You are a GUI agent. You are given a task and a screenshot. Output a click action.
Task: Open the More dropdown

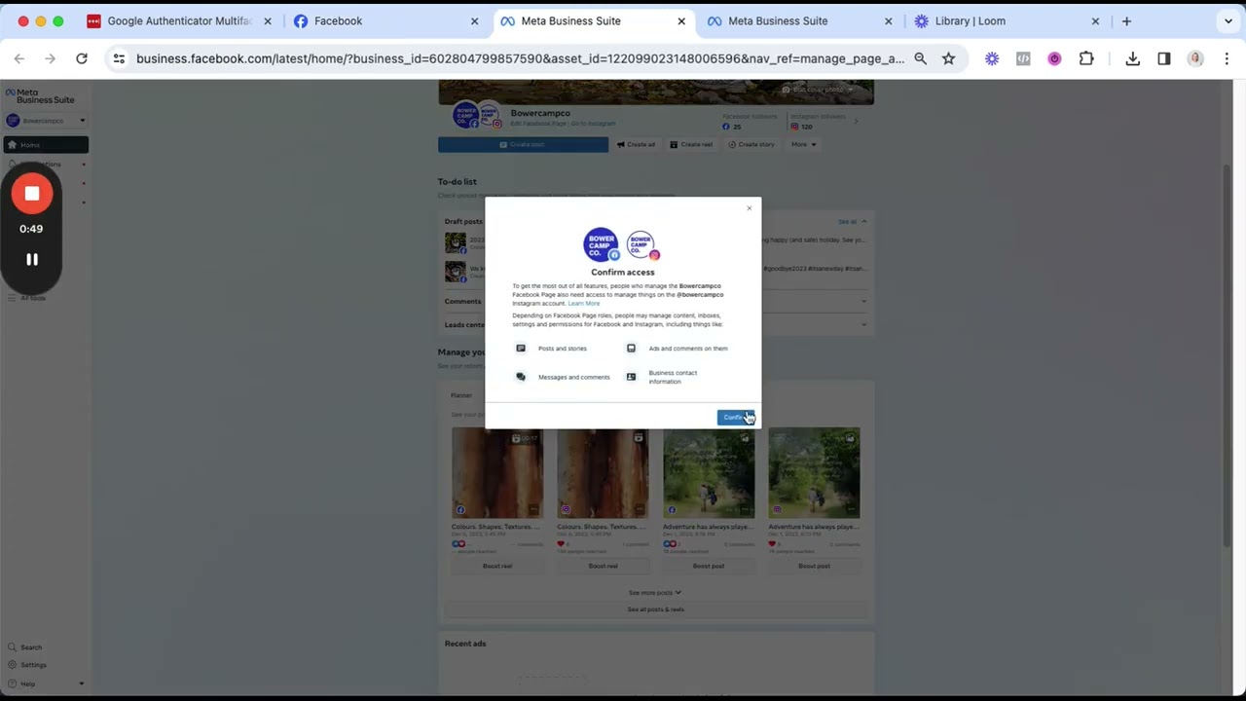[804, 145]
